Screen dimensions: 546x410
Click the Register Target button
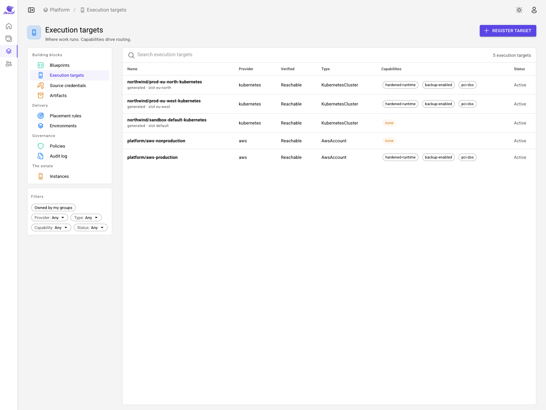[508, 31]
